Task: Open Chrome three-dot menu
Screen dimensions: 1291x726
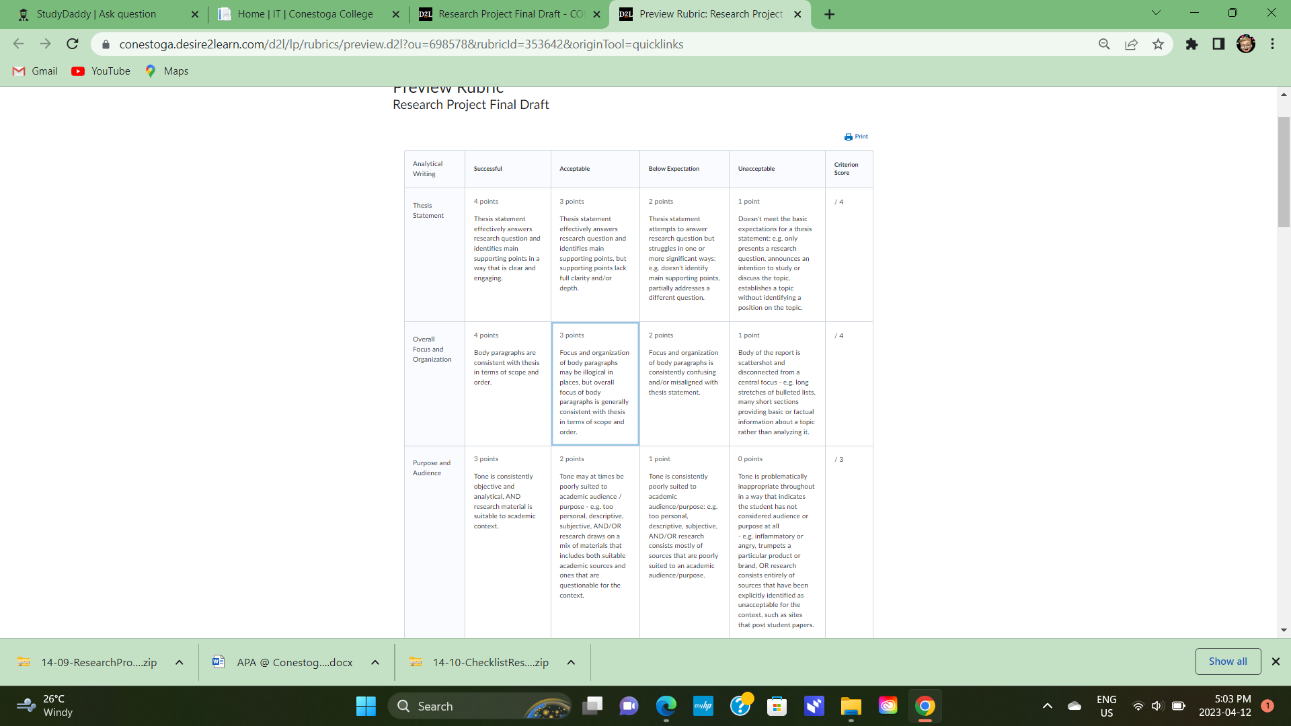Action: point(1272,44)
